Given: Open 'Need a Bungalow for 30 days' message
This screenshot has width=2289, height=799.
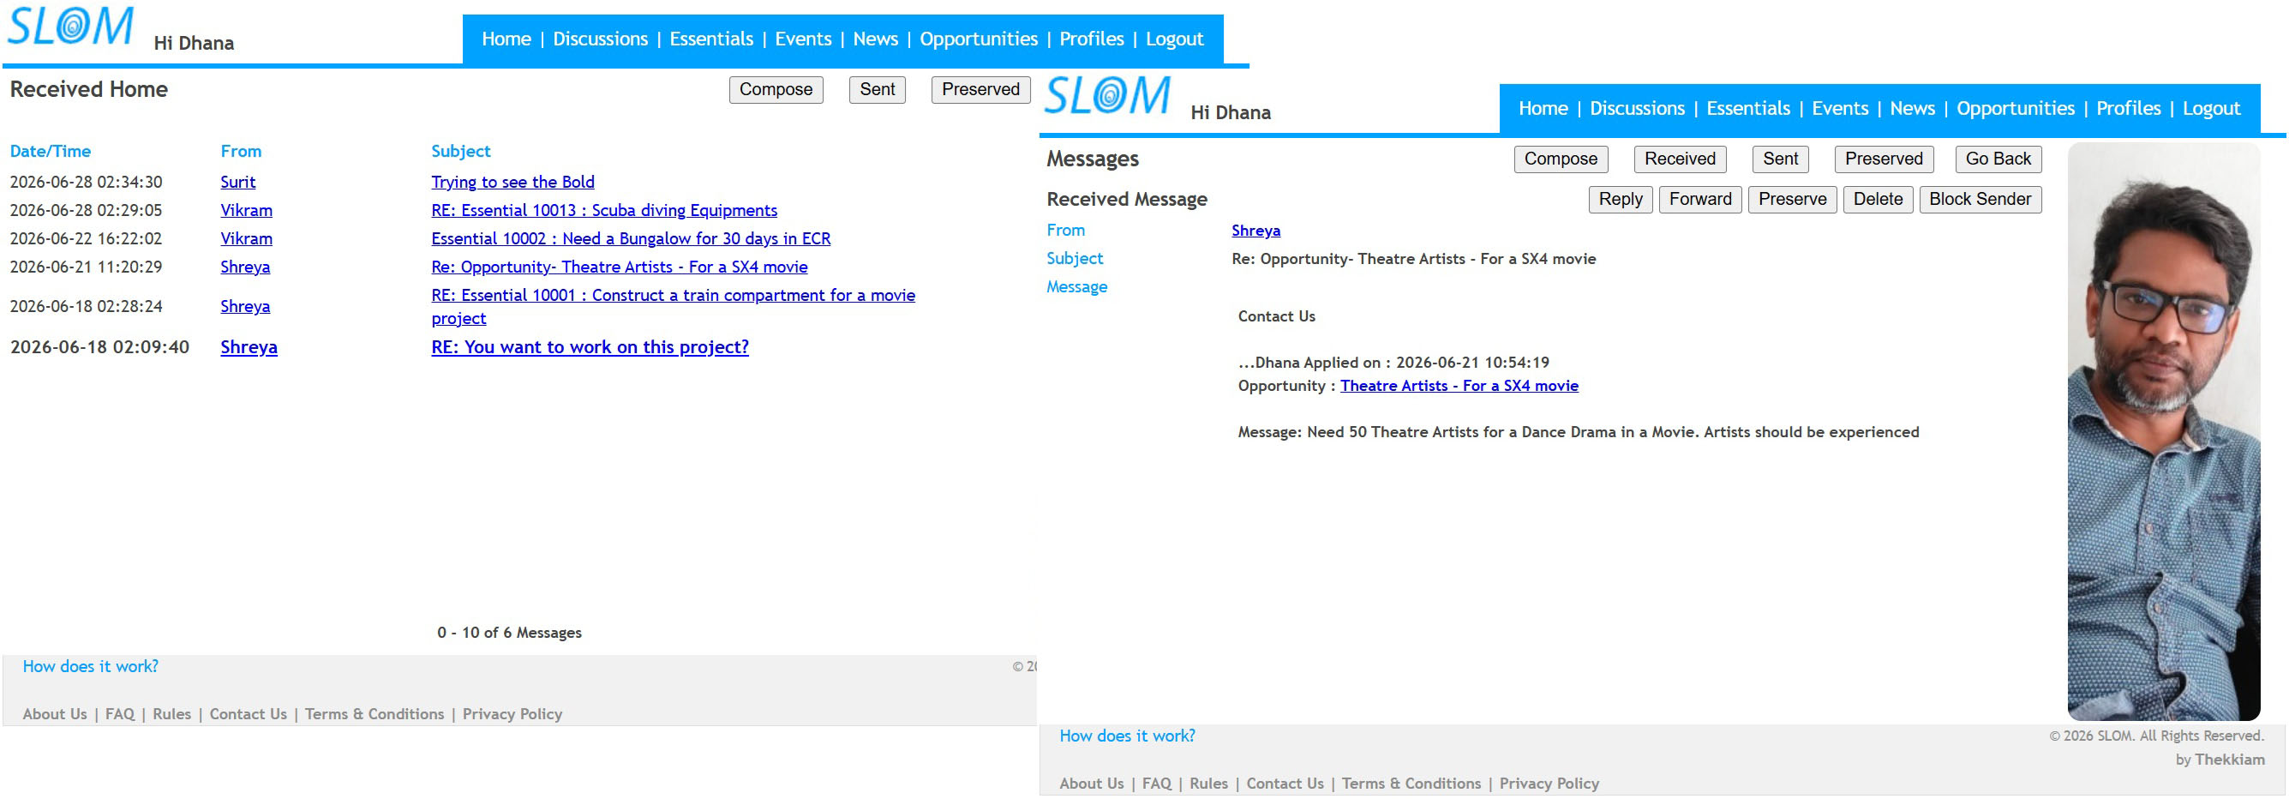Looking at the screenshot, I should pos(631,239).
